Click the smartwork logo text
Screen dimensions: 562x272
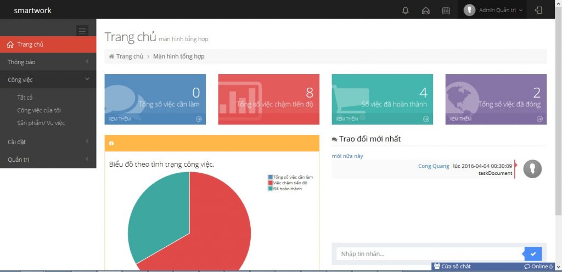click(x=32, y=10)
